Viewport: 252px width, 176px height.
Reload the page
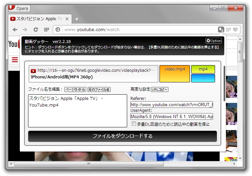pos(36,30)
